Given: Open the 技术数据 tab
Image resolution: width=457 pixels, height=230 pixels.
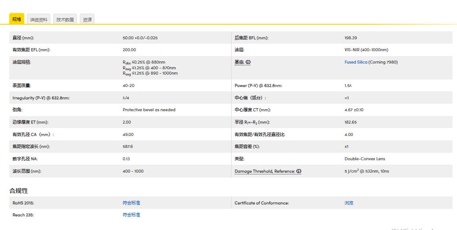Looking at the screenshot, I should tap(65, 19).
